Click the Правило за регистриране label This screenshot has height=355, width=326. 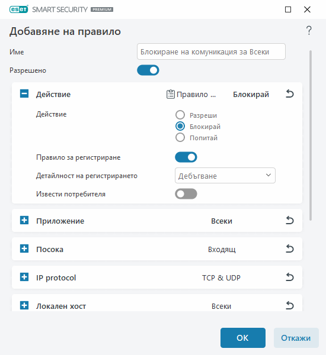pyautogui.click(x=78, y=157)
